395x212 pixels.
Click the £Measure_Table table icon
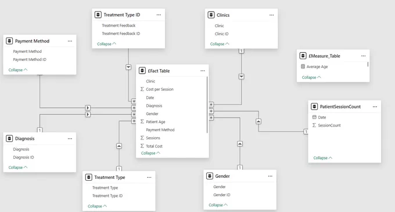(x=303, y=56)
